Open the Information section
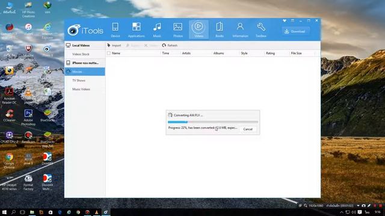385x216 pixels. [x=240, y=29]
